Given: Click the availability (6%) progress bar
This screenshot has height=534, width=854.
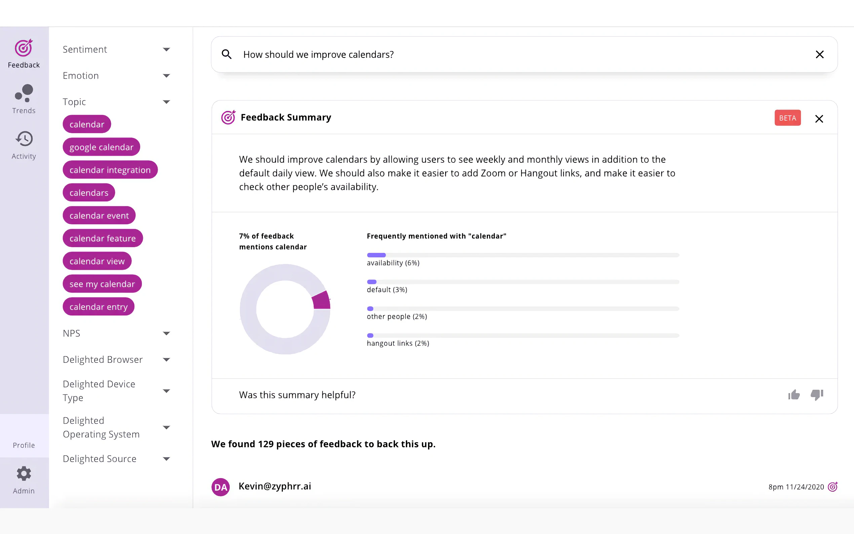Looking at the screenshot, I should [x=522, y=255].
